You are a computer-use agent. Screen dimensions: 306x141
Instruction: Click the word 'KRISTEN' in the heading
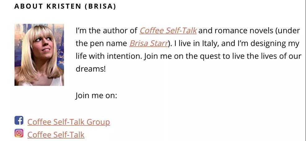64,6
